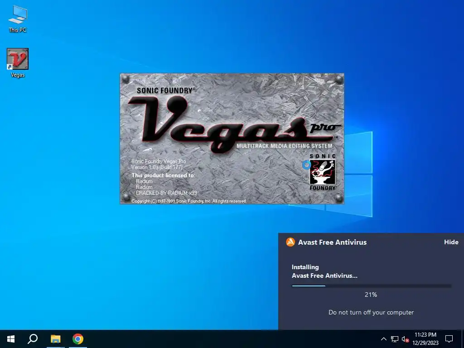The height and width of the screenshot is (348, 464).
Task: Open Google Chrome from taskbar
Action: tap(78, 339)
